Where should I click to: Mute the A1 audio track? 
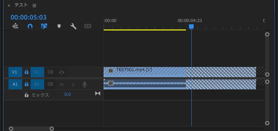62,85
